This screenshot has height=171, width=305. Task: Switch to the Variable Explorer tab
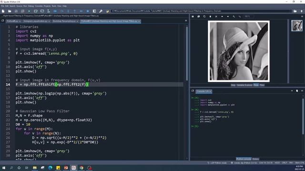[x=244, y=85]
